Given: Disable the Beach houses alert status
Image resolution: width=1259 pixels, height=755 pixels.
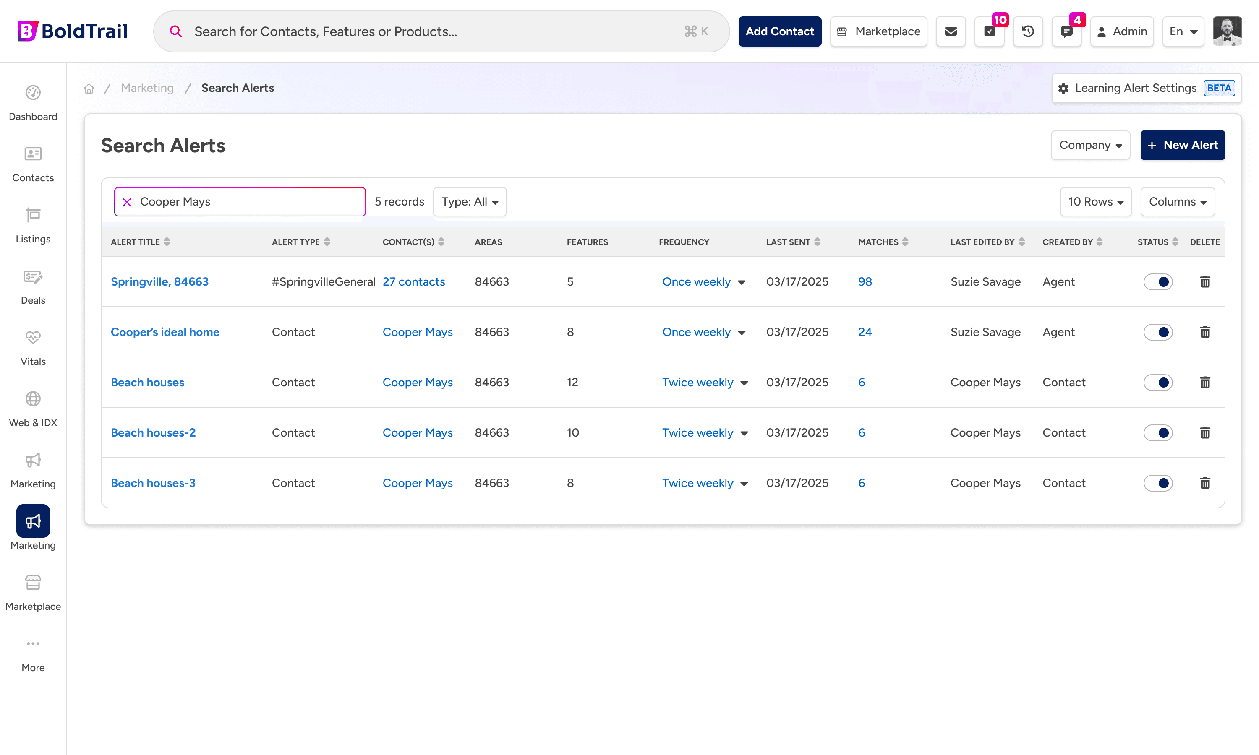Looking at the screenshot, I should [x=1158, y=383].
